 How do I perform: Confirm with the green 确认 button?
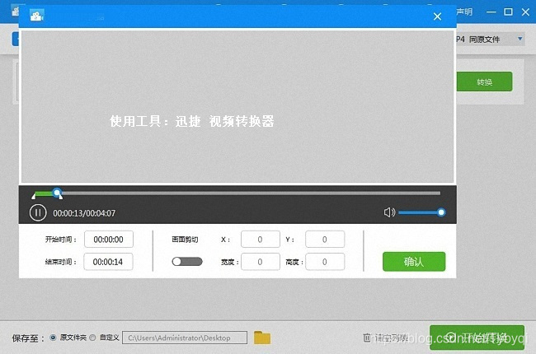[x=414, y=262]
